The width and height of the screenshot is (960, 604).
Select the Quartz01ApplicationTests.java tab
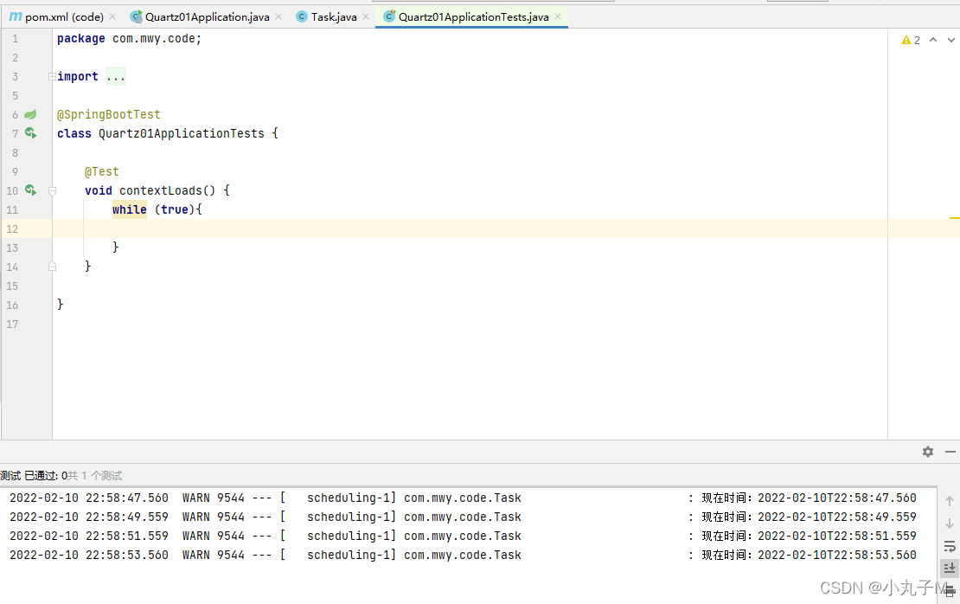click(x=466, y=17)
